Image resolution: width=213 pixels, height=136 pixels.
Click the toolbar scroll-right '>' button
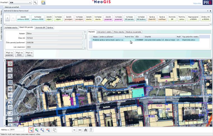coord(13,18)
